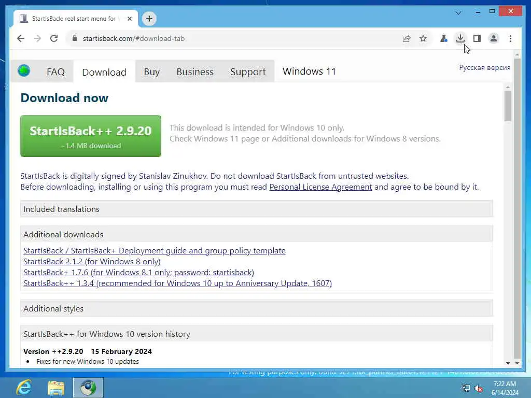Click the StartIsBack globe logo
531x398 pixels.
point(24,70)
